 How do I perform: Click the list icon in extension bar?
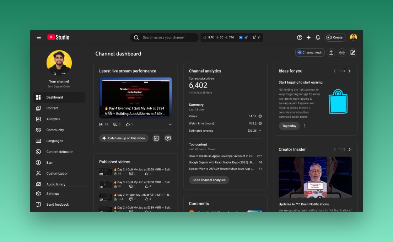click(246, 37)
